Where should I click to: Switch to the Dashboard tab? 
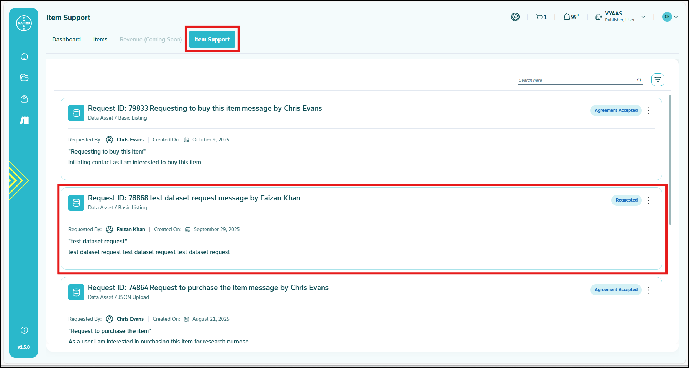click(x=67, y=39)
